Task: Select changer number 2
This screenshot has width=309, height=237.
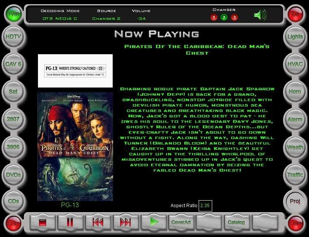Action: [x=224, y=17]
